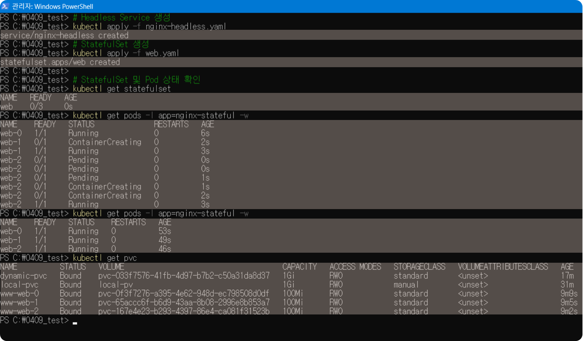
Task: Click the 'service/nginx-headless created' output line
Action: tap(64, 35)
